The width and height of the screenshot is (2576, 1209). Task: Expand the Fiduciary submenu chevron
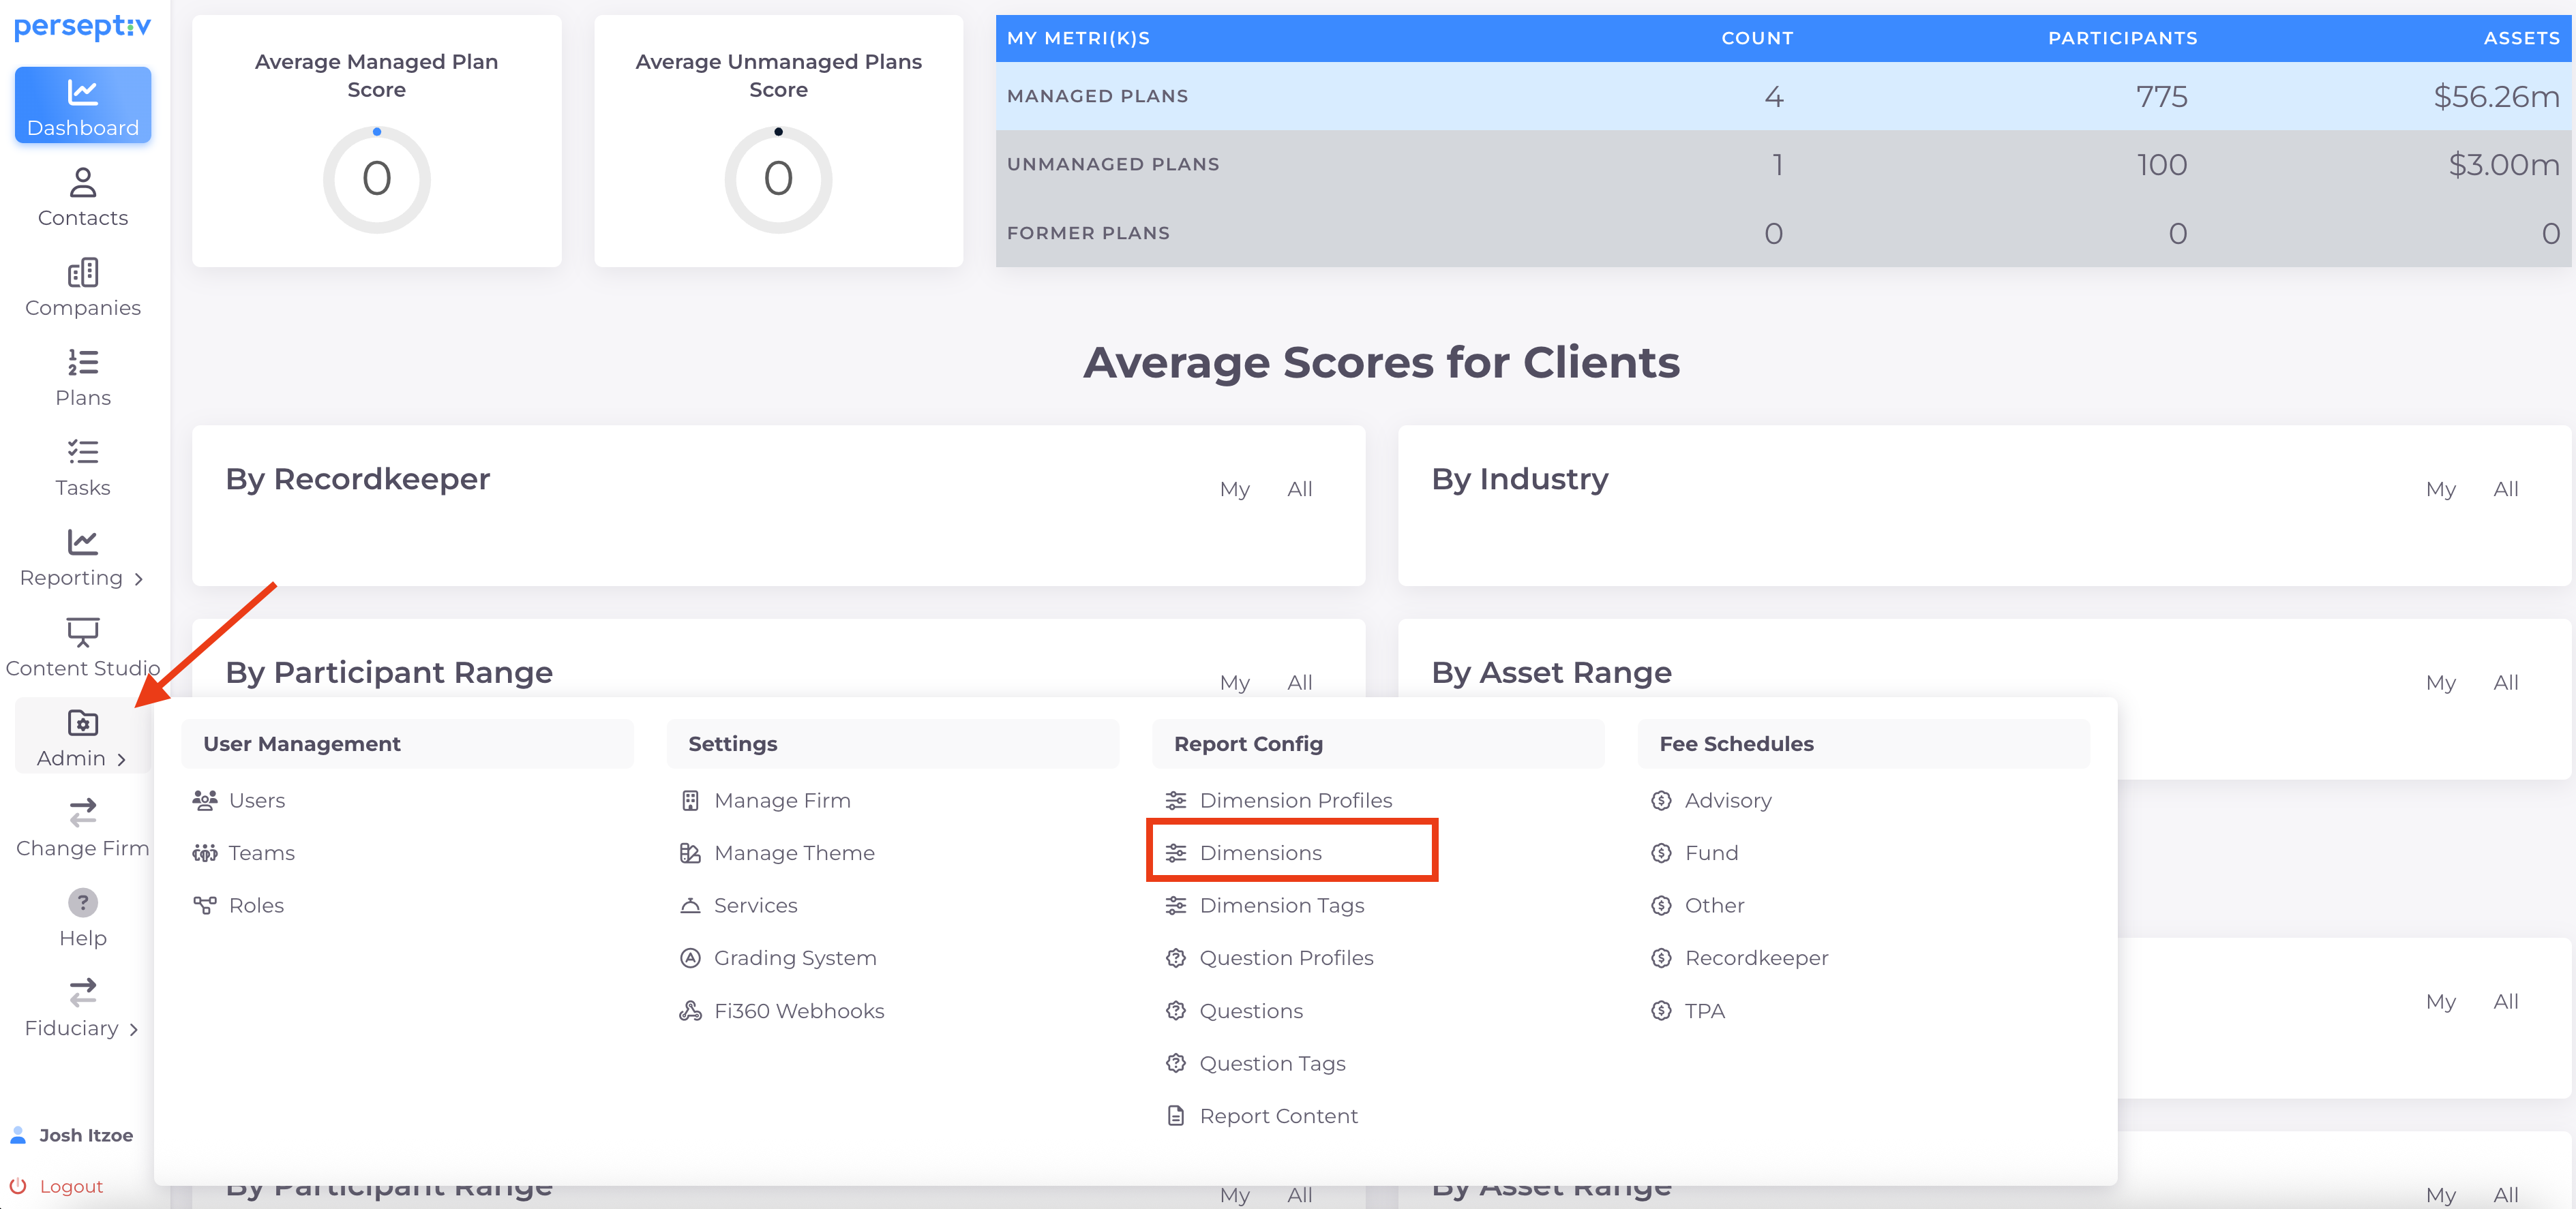134,1030
